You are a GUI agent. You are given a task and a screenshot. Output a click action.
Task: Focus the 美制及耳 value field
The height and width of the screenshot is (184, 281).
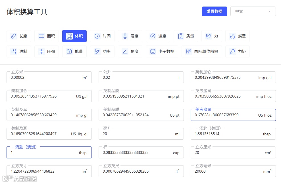49,134
